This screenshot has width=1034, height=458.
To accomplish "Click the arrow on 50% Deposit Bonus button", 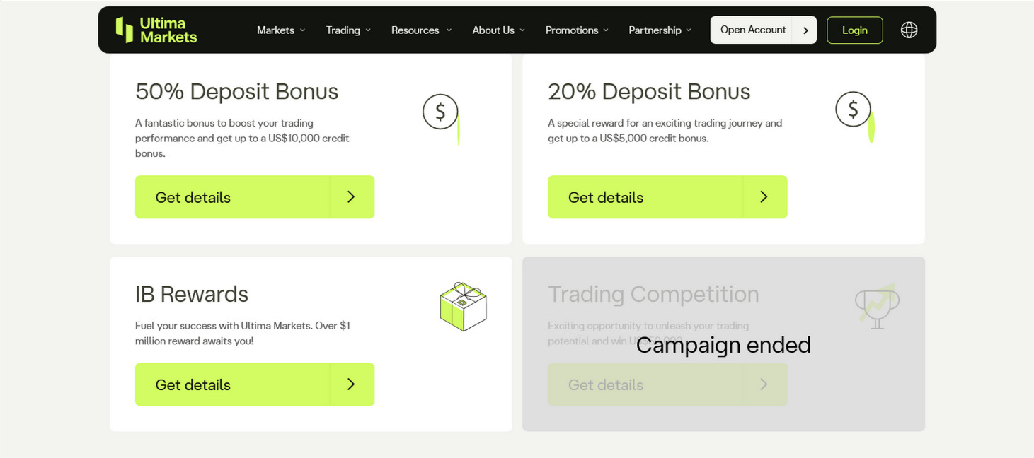I will click(x=351, y=197).
